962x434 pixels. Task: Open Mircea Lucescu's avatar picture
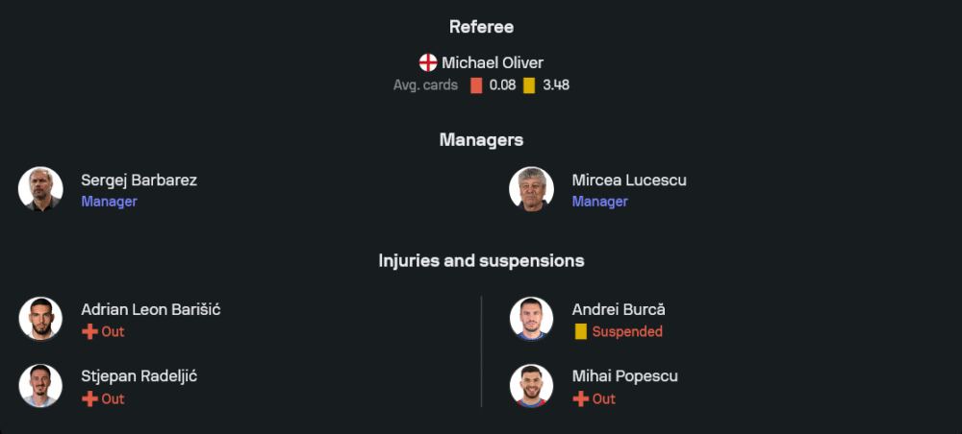pos(531,189)
